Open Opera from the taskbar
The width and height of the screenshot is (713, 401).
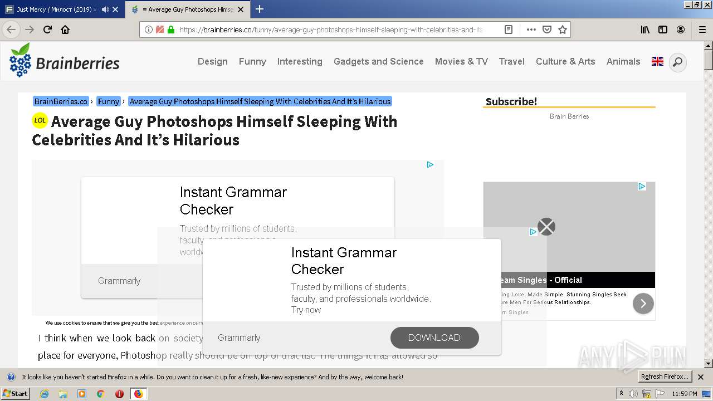pos(119,394)
